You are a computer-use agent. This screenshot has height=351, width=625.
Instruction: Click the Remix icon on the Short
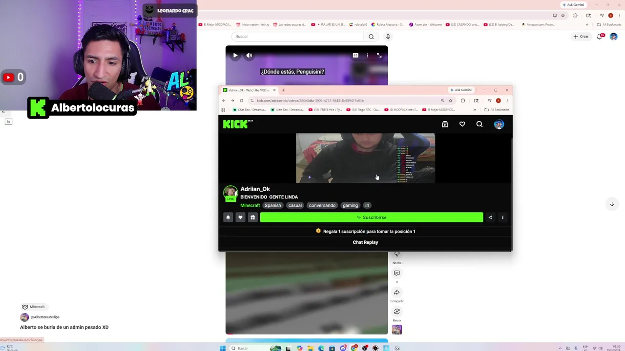coord(396,312)
